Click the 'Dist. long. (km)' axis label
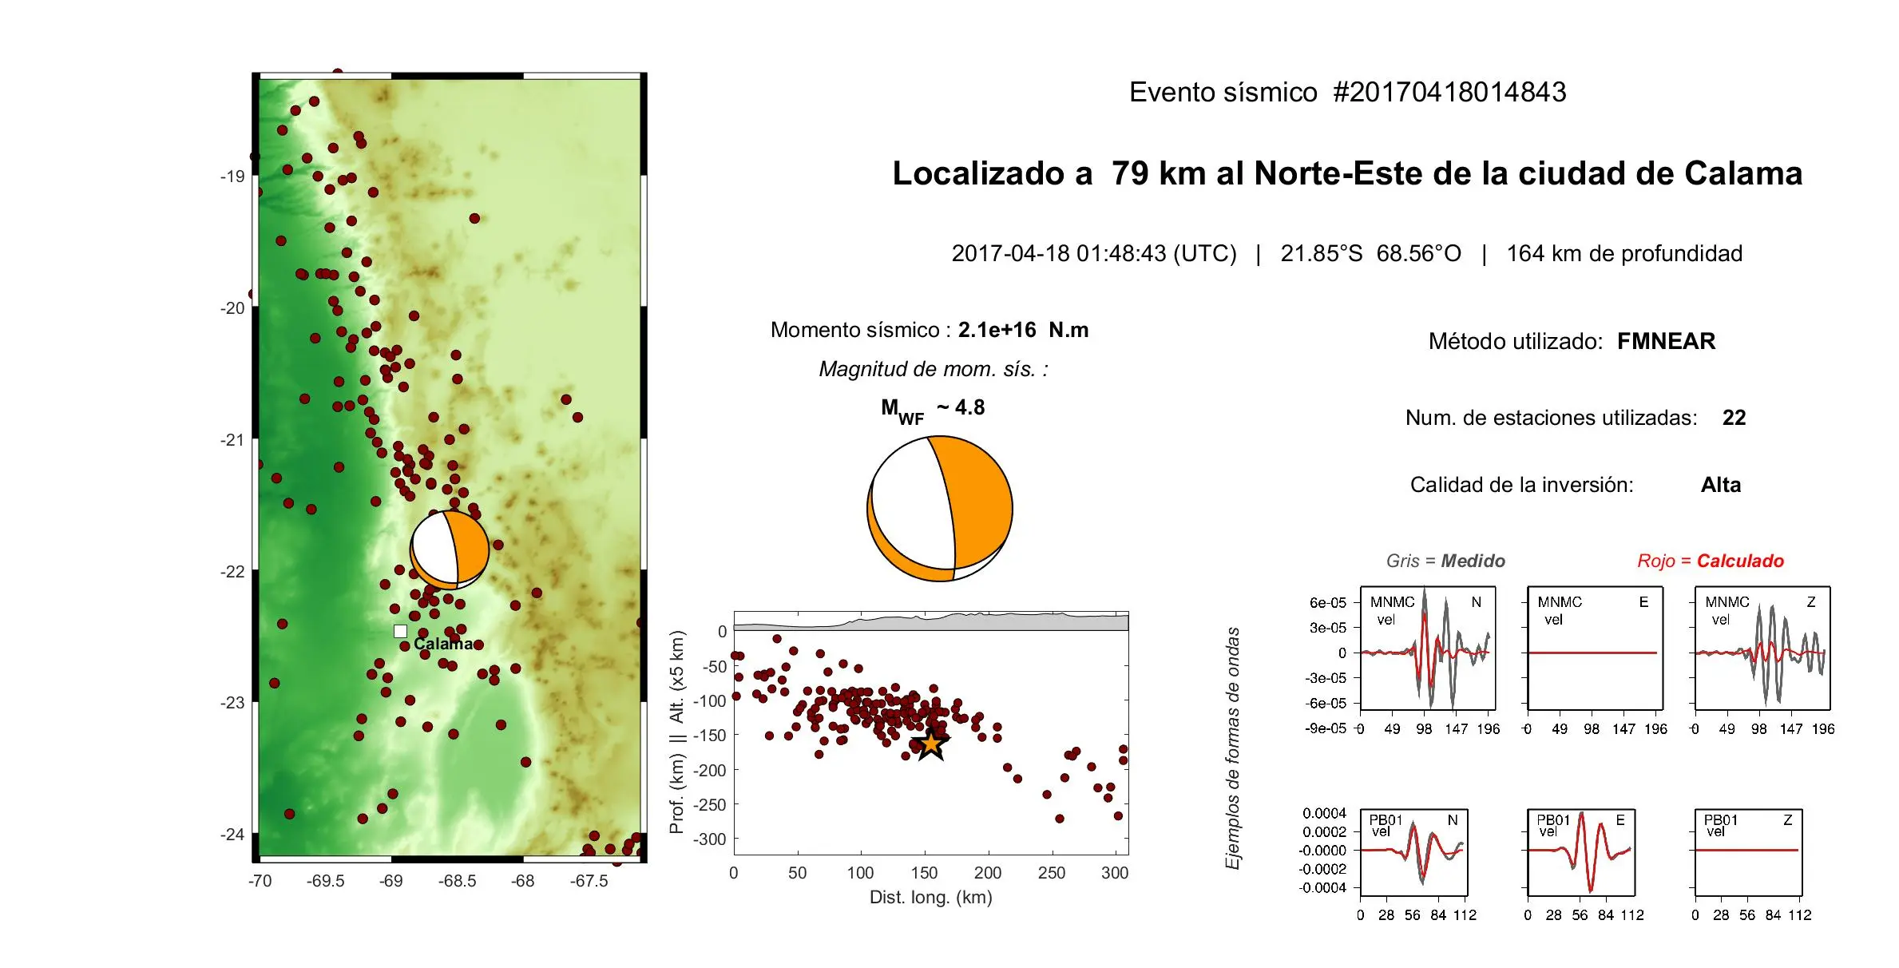The width and height of the screenshot is (1899, 968). (x=930, y=897)
